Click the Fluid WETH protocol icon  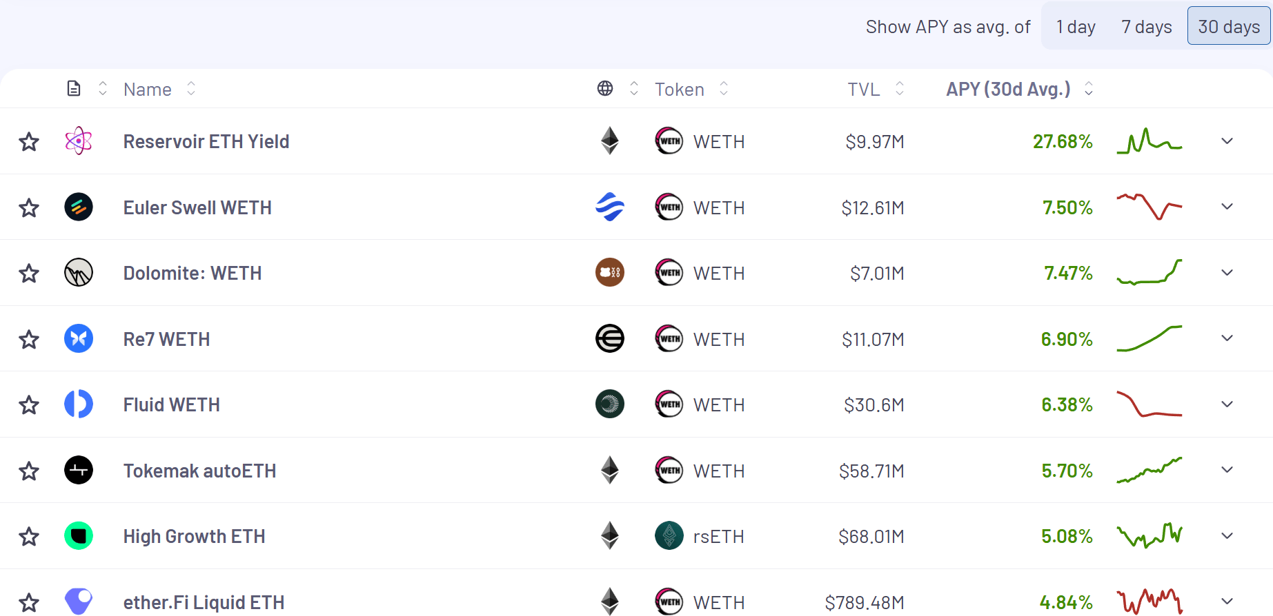pos(79,404)
